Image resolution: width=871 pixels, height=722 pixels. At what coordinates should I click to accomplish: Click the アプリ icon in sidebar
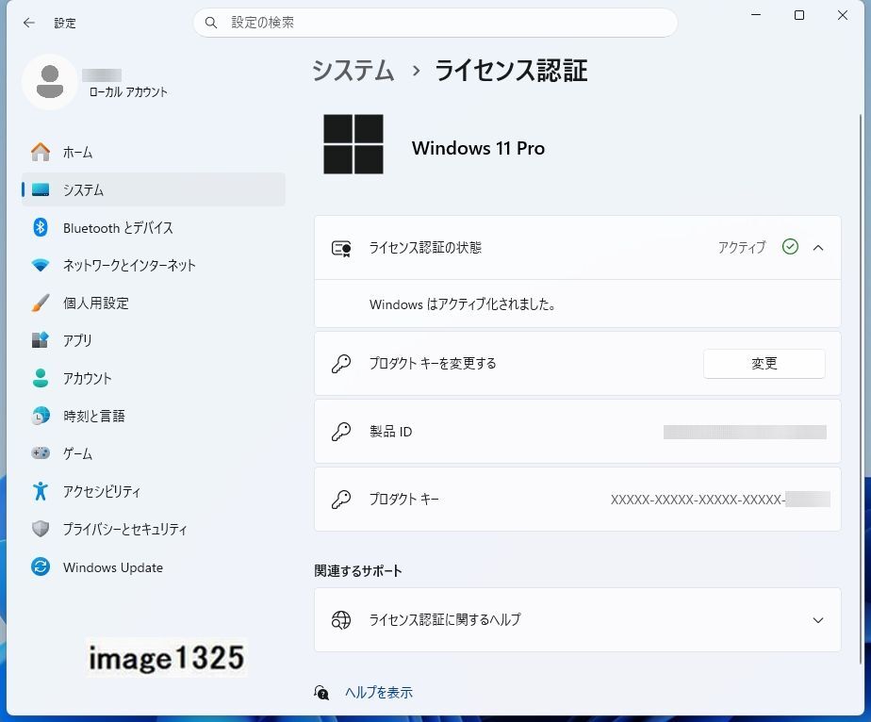(41, 340)
